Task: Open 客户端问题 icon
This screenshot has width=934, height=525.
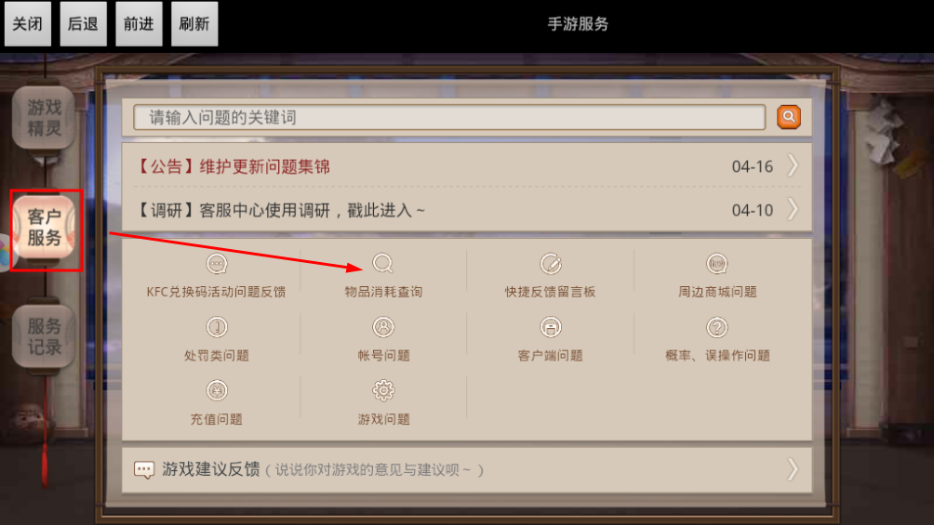Action: coord(551,327)
